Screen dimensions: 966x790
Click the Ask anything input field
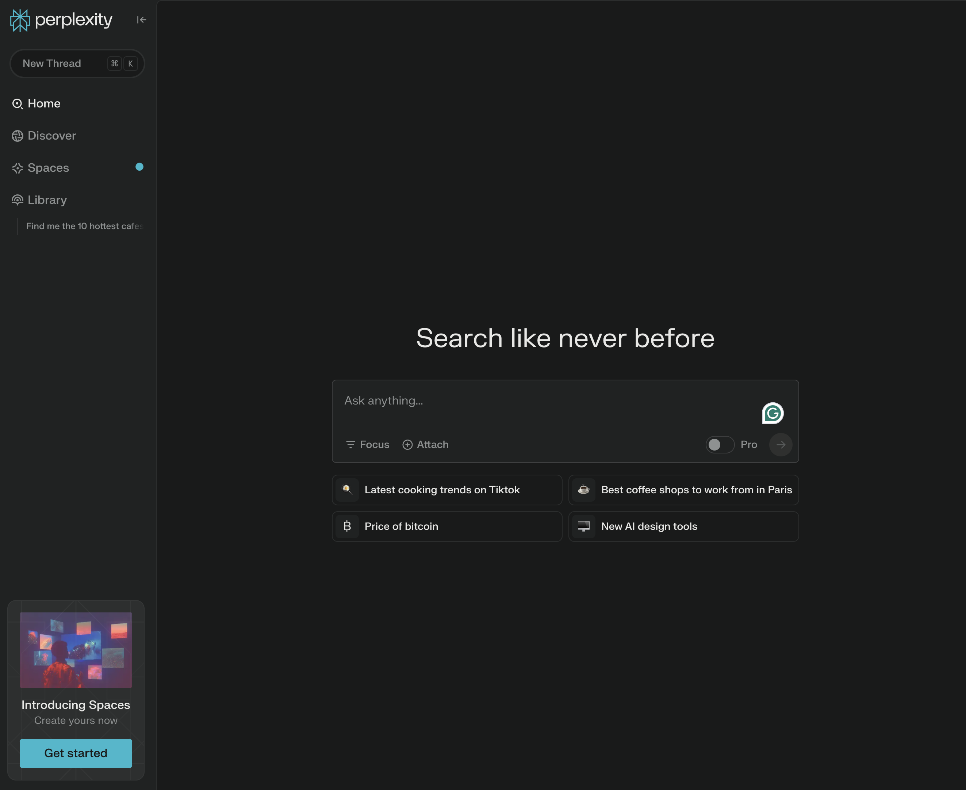545,401
